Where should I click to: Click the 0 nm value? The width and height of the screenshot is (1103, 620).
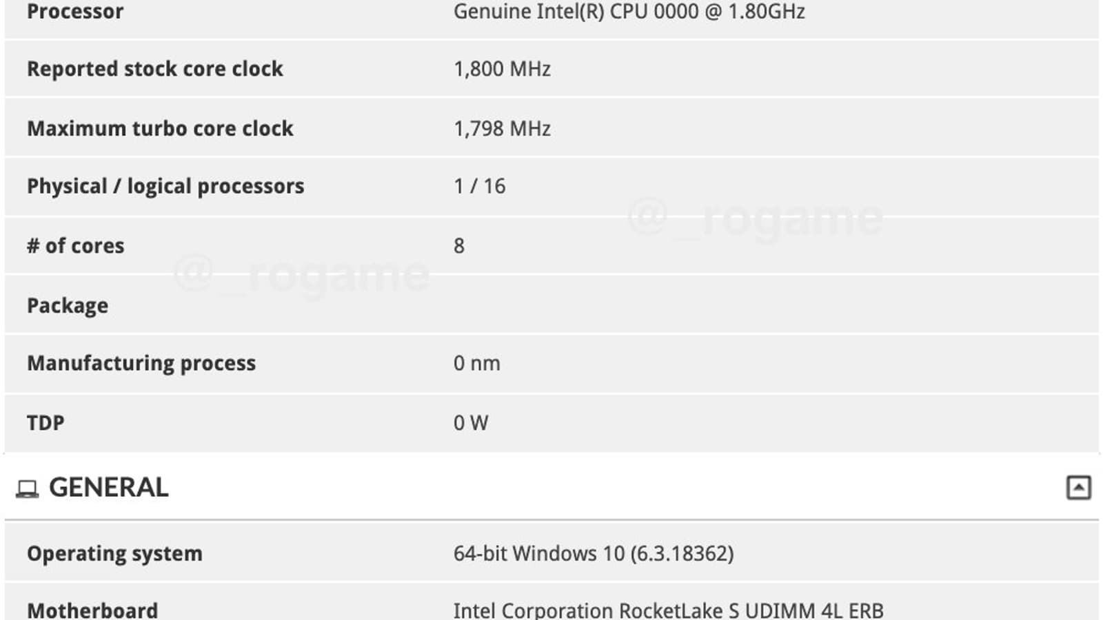click(476, 363)
